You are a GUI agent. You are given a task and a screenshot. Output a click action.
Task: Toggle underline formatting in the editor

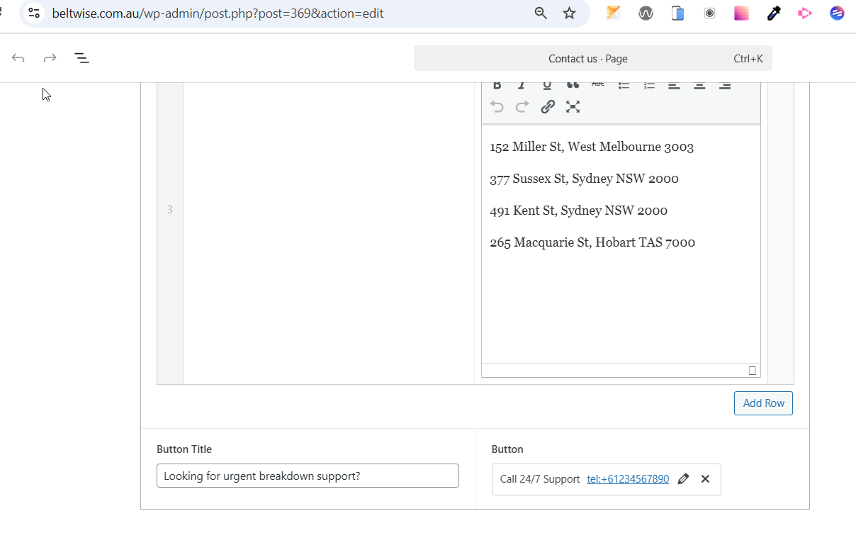tap(547, 85)
